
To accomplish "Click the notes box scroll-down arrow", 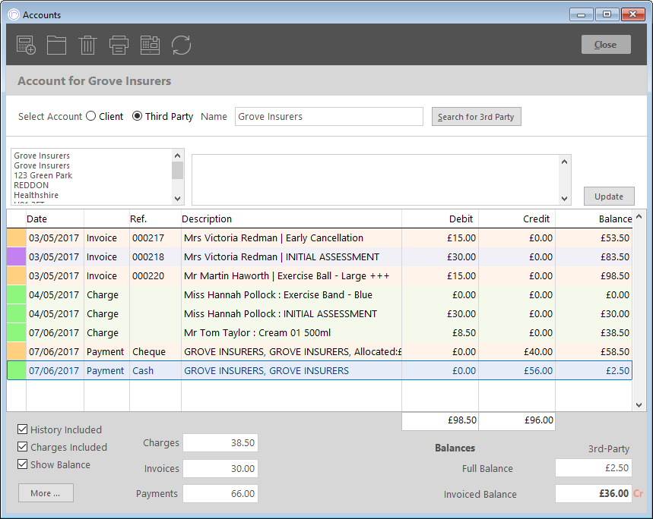I will pos(564,199).
